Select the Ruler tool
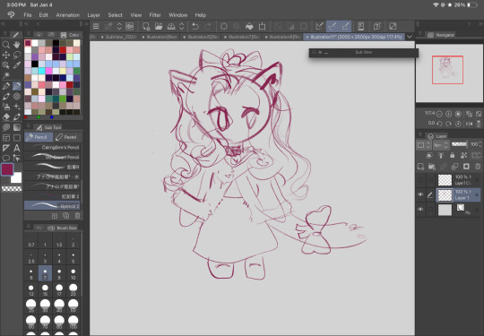The width and height of the screenshot is (484, 336). point(6,148)
